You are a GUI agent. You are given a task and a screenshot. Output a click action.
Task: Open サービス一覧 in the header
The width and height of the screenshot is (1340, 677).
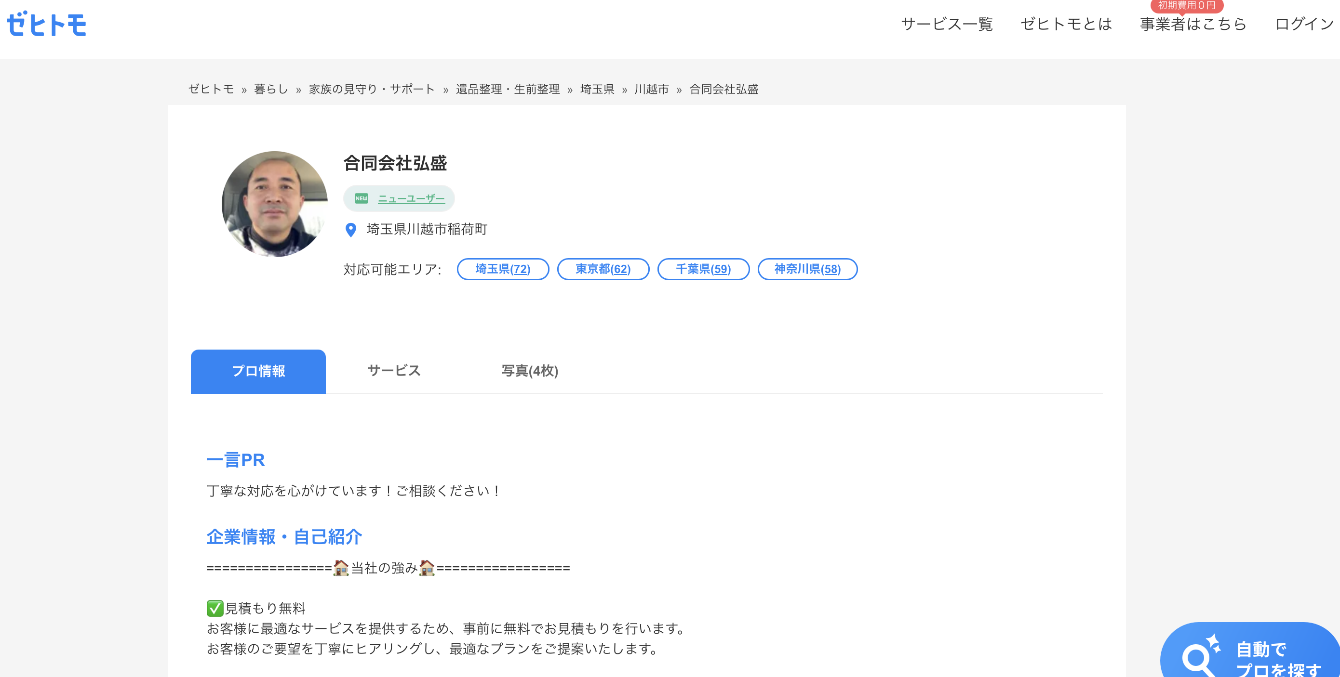[x=947, y=24]
